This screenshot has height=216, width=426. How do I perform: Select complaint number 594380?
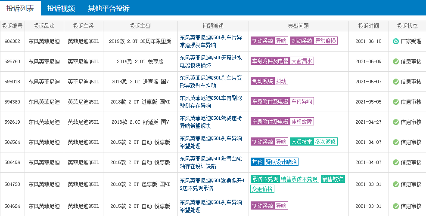click(x=12, y=102)
